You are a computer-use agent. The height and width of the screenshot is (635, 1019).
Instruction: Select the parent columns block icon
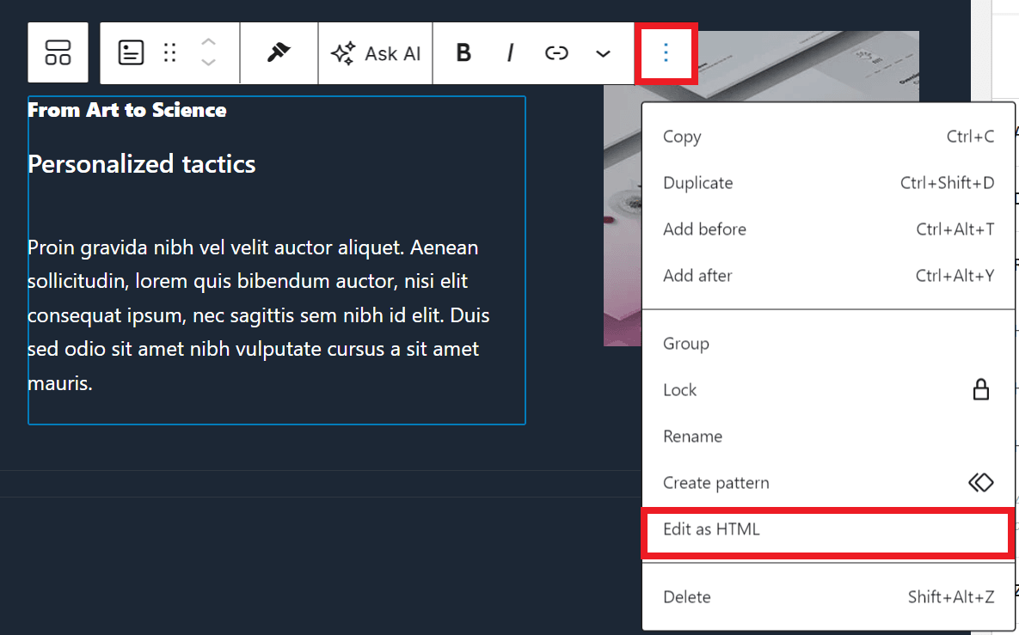(x=58, y=52)
